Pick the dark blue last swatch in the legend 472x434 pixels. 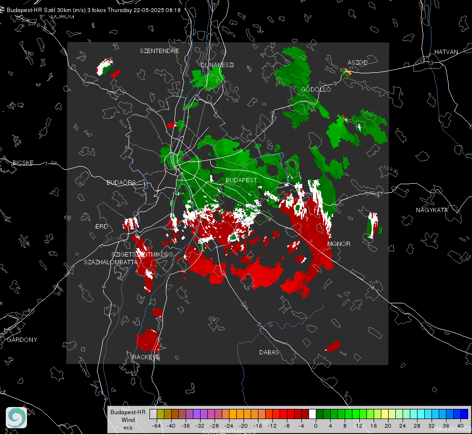tap(464, 414)
